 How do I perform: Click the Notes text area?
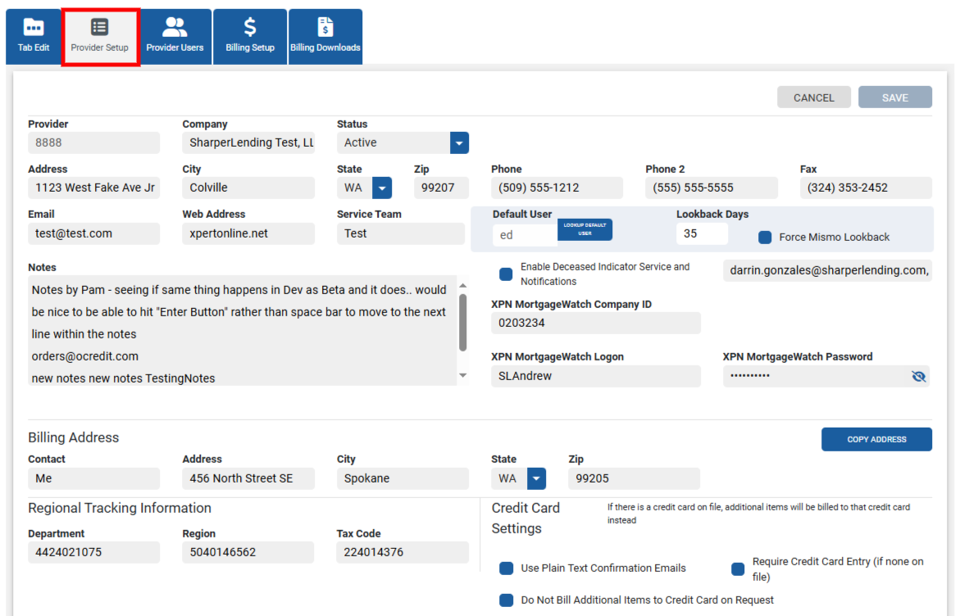(x=243, y=331)
